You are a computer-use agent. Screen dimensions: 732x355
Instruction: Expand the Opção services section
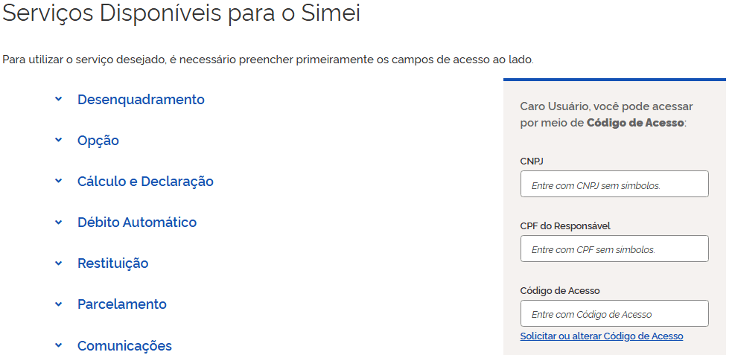click(98, 140)
